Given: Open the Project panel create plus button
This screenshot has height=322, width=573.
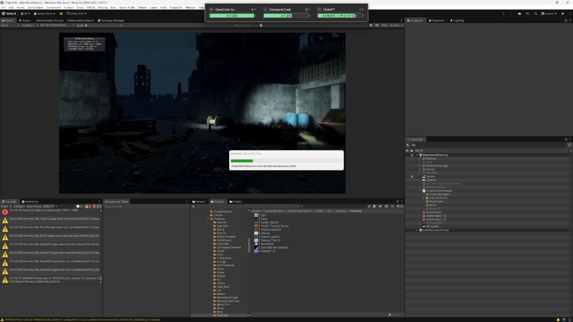Looking at the screenshot, I should click(x=194, y=206).
